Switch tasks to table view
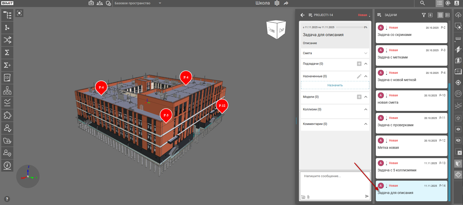 click(x=447, y=15)
